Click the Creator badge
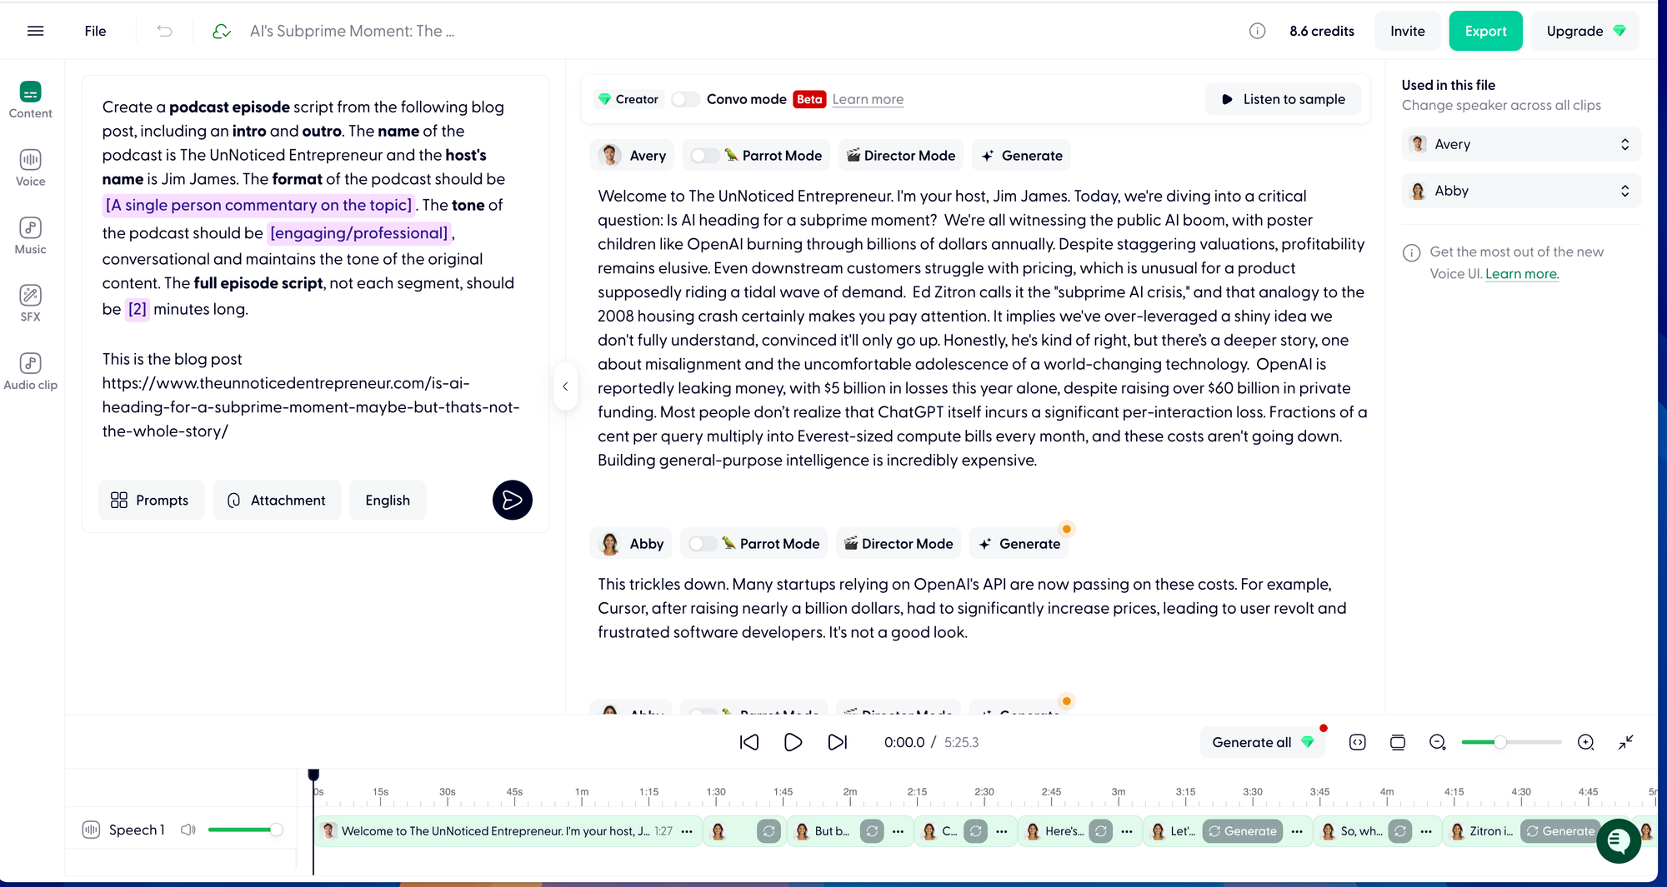Screen dimensions: 1667x887 628,99
